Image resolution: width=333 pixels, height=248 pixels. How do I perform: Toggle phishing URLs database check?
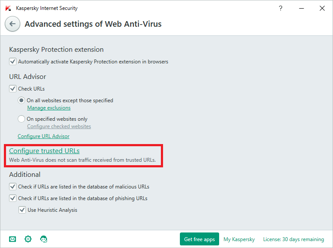click(x=13, y=198)
